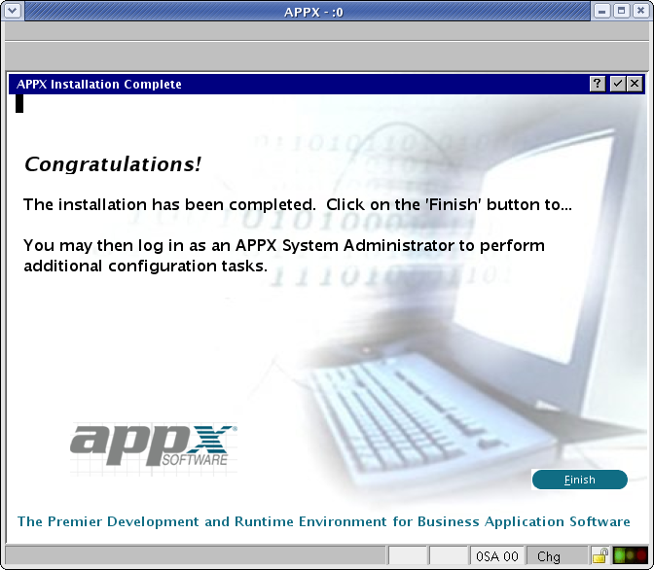Click the Finish button
Image resolution: width=654 pixels, height=570 pixels.
pos(579,480)
